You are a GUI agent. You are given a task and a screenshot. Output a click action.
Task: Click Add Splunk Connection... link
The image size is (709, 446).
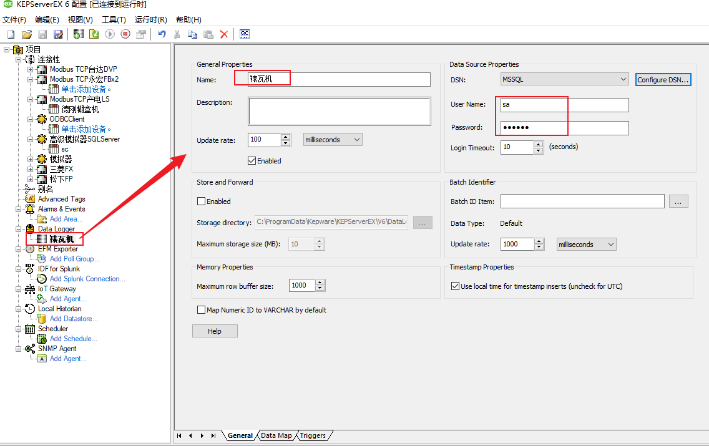point(88,279)
